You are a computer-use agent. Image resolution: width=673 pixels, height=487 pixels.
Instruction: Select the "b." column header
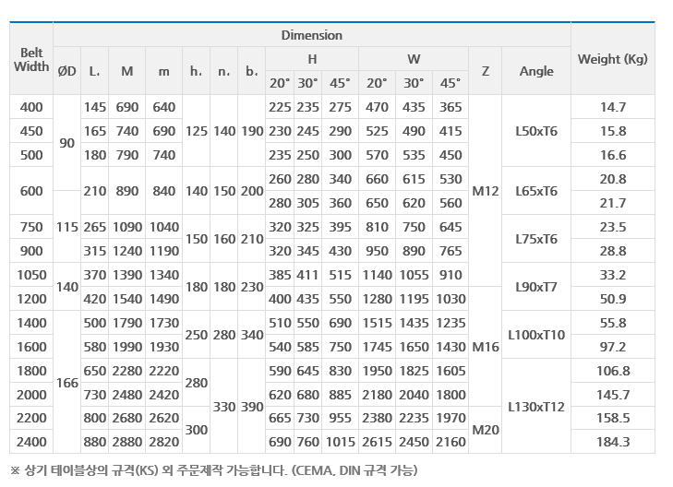(x=251, y=71)
